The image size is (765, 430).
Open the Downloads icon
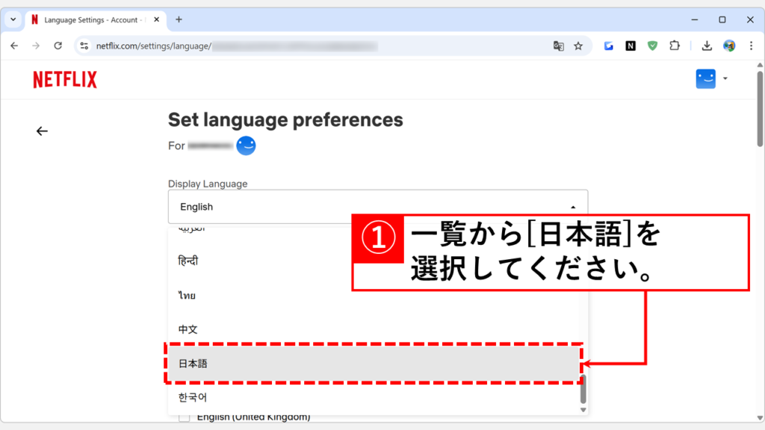point(707,46)
